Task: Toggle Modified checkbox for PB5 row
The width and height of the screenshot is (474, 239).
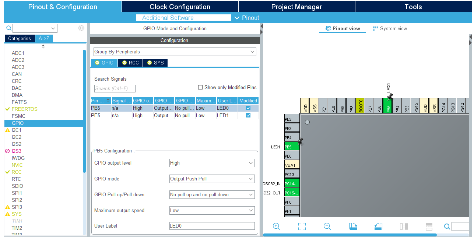Action: pyautogui.click(x=248, y=108)
